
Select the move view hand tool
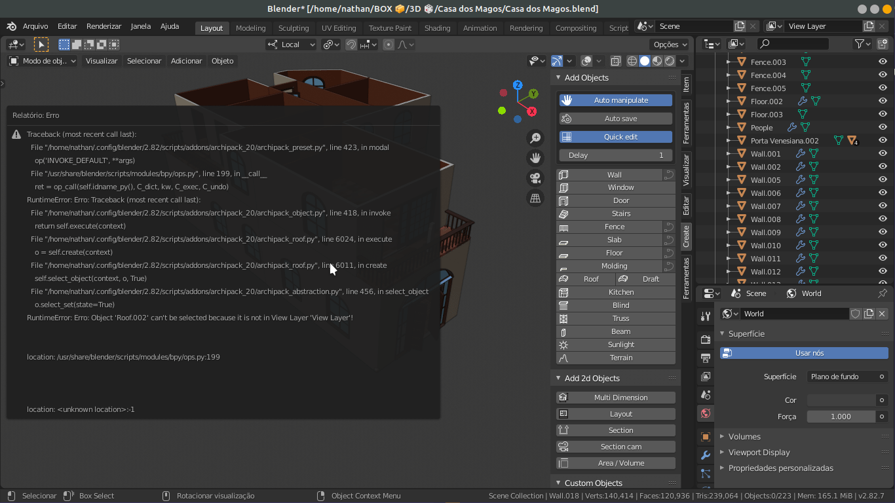535,158
